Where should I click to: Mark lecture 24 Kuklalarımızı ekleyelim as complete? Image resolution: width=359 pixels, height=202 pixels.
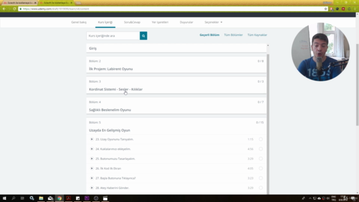(x=261, y=149)
